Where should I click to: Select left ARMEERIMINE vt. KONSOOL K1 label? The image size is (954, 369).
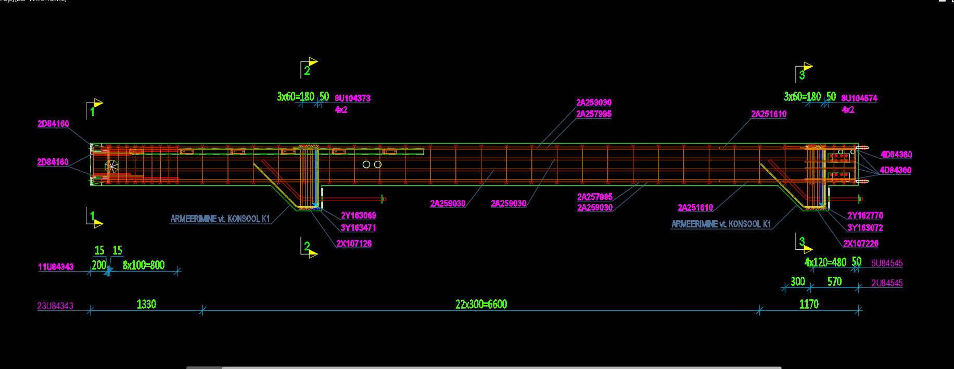(x=220, y=219)
